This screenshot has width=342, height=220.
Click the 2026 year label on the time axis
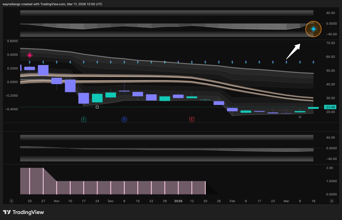178,201
